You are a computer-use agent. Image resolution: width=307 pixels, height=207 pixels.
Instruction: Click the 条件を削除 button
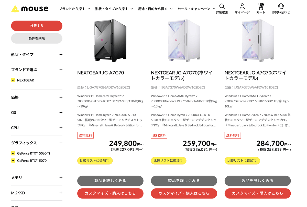click(37, 38)
